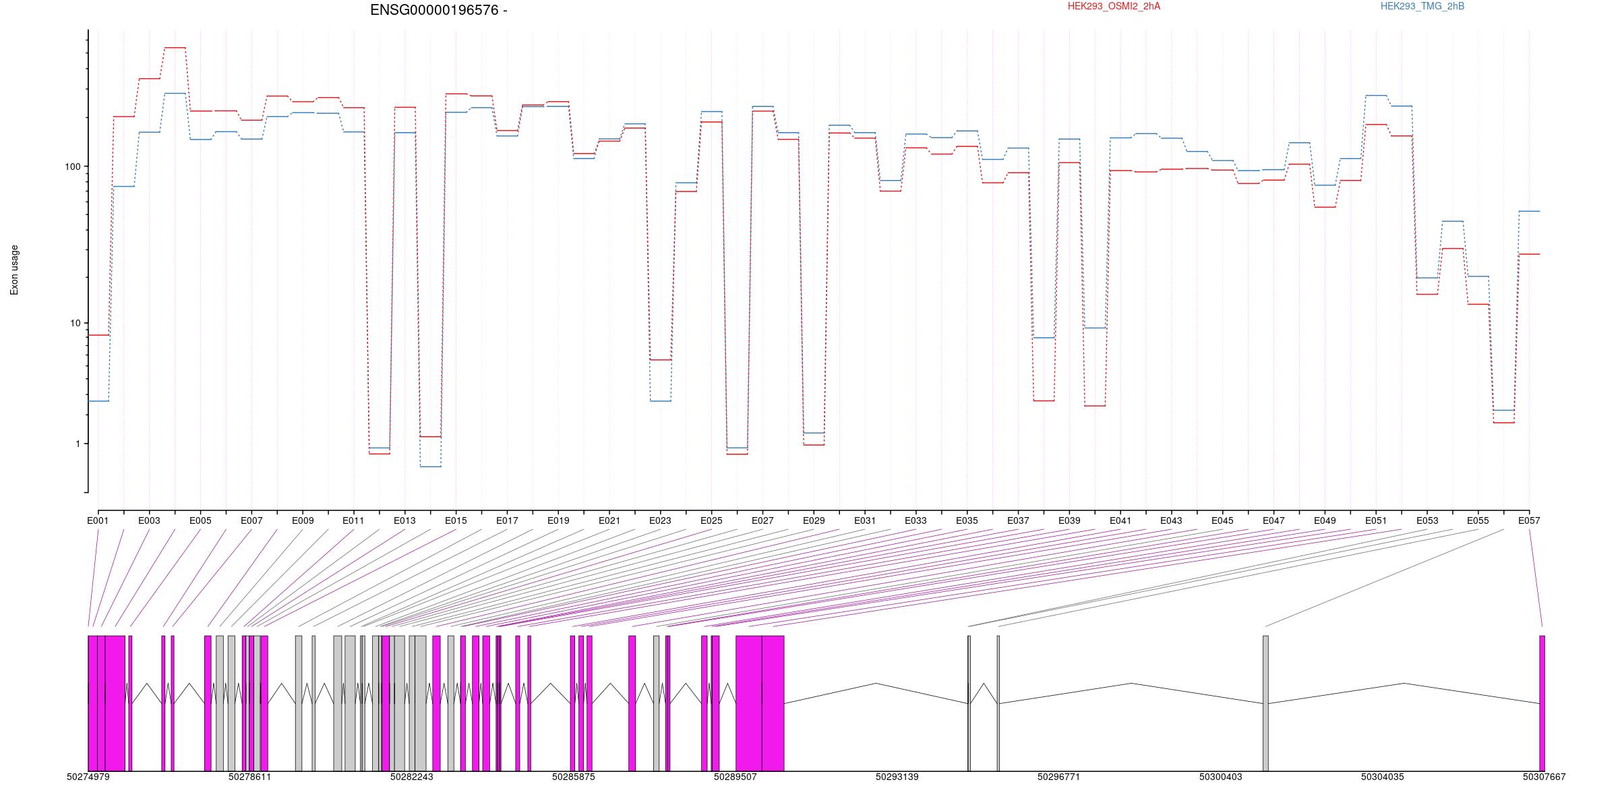The width and height of the screenshot is (1618, 809).
Task: Click the gray exon box near 50300403
Action: (x=1265, y=703)
